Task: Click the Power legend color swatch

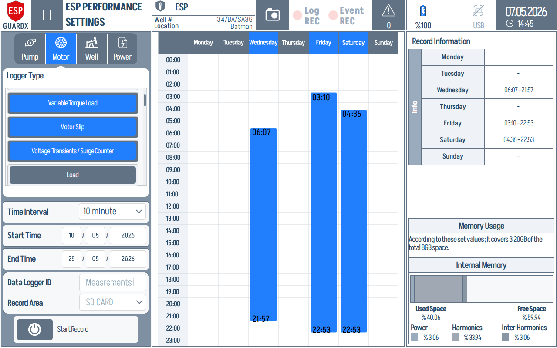Action: point(414,337)
